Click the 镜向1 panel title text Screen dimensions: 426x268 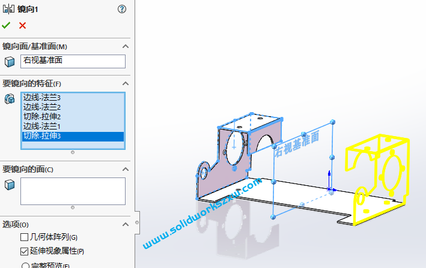coord(28,9)
